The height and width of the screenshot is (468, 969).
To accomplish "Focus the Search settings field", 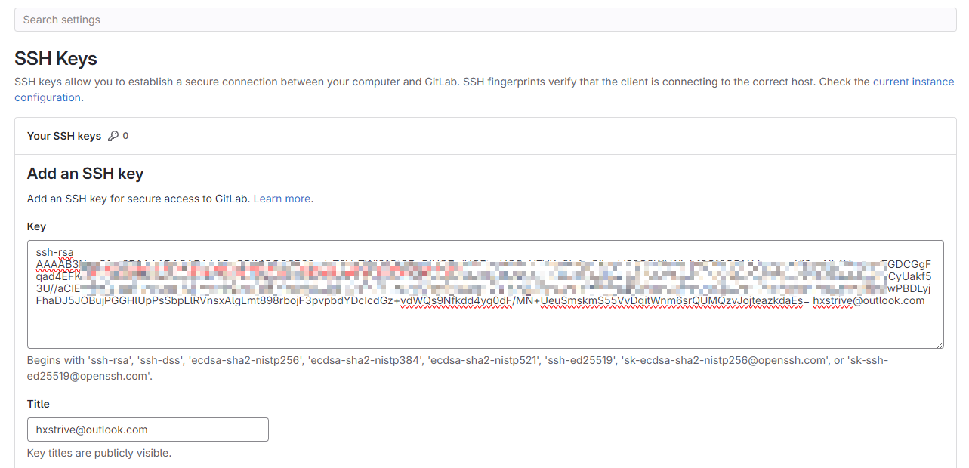I will click(486, 20).
